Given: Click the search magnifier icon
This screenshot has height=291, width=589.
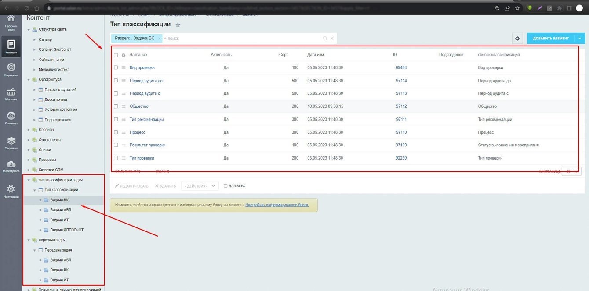Looking at the screenshot, I should (325, 39).
